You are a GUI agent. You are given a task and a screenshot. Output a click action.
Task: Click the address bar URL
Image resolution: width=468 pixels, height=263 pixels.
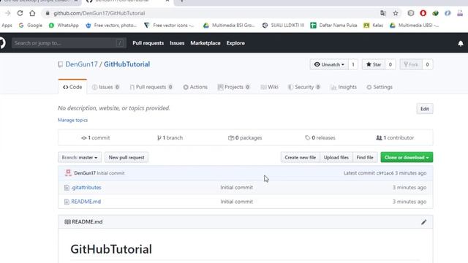pos(99,13)
